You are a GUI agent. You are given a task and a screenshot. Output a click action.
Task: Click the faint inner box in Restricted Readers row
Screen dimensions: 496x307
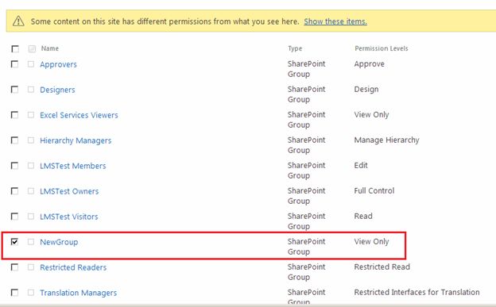pyautogui.click(x=31, y=267)
